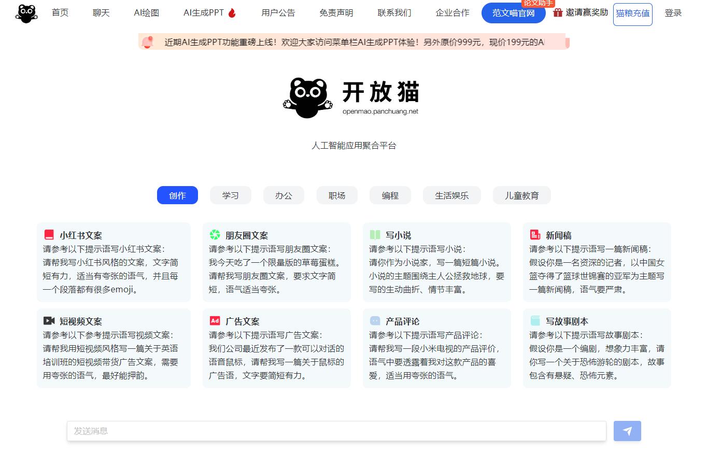Choose the 短视频文案 prompt card
The width and height of the screenshot is (707, 467).
(x=114, y=348)
